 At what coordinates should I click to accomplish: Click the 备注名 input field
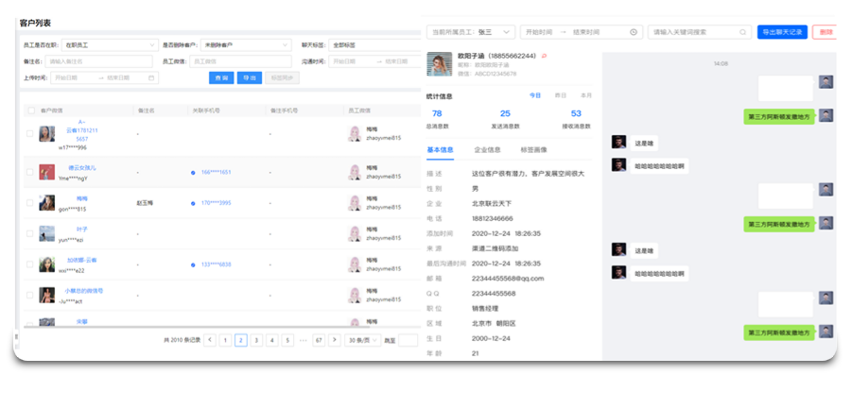tap(97, 61)
